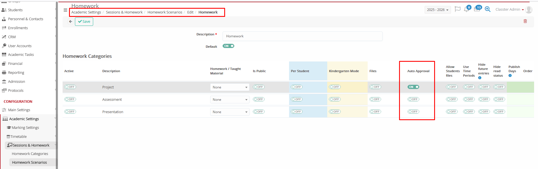Screen dimensions: 538x169
Task: Disable the Default toggle switch
Action: (228, 46)
